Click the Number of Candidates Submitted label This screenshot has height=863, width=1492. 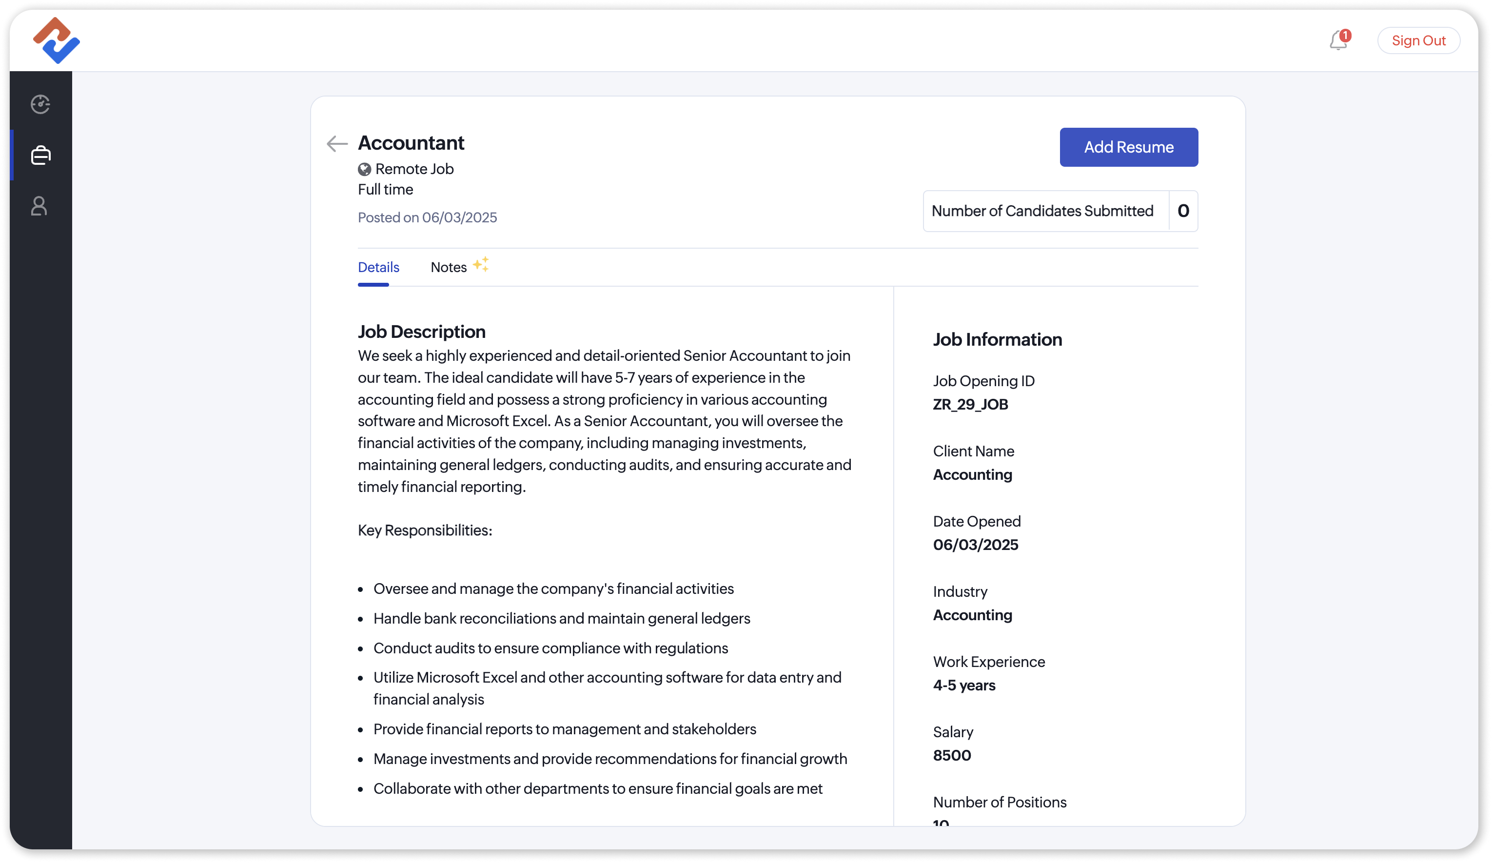[x=1042, y=211]
